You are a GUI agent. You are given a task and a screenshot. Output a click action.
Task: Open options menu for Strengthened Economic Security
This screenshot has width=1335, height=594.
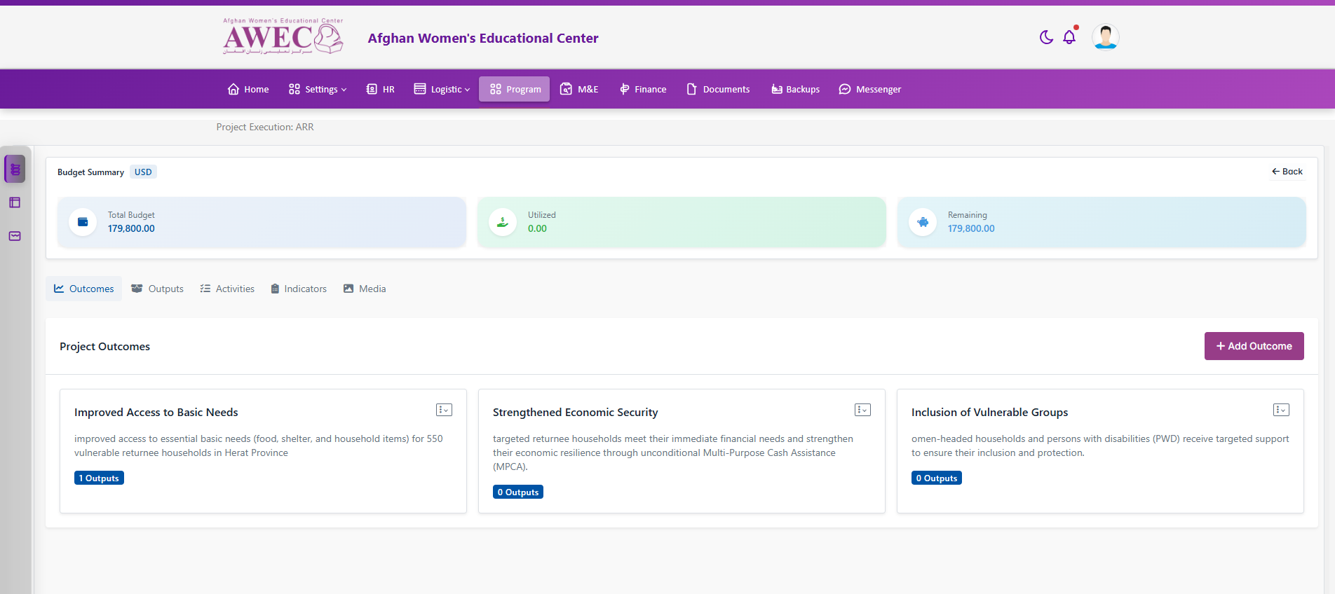tap(862, 410)
